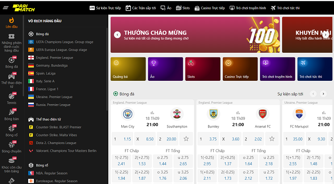Open the Thưởng Chào Mừng banner
The width and height of the screenshot is (334, 184).
[195, 35]
